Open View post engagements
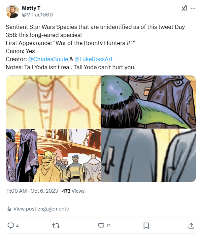The image size is (203, 234). (41, 209)
